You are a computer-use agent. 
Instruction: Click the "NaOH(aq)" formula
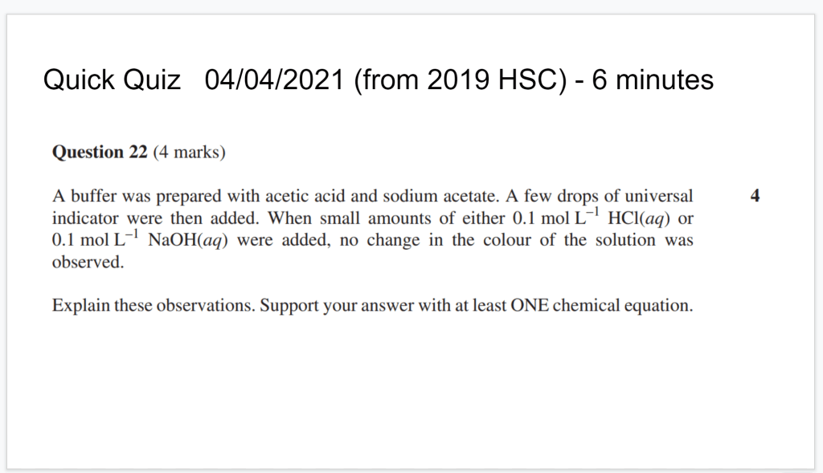pyautogui.click(x=190, y=241)
